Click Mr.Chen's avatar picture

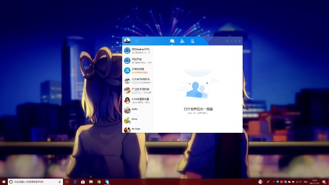pyautogui.click(x=127, y=130)
